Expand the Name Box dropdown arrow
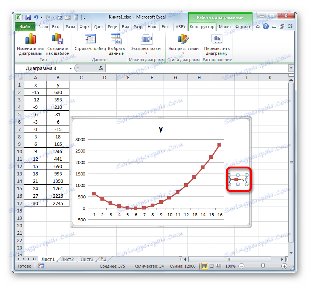This screenshot has height=285, width=309. 71,68
